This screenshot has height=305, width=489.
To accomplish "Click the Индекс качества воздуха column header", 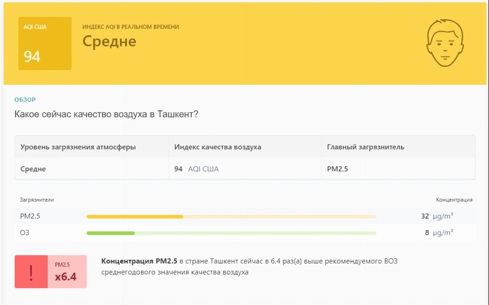I will (x=218, y=147).
